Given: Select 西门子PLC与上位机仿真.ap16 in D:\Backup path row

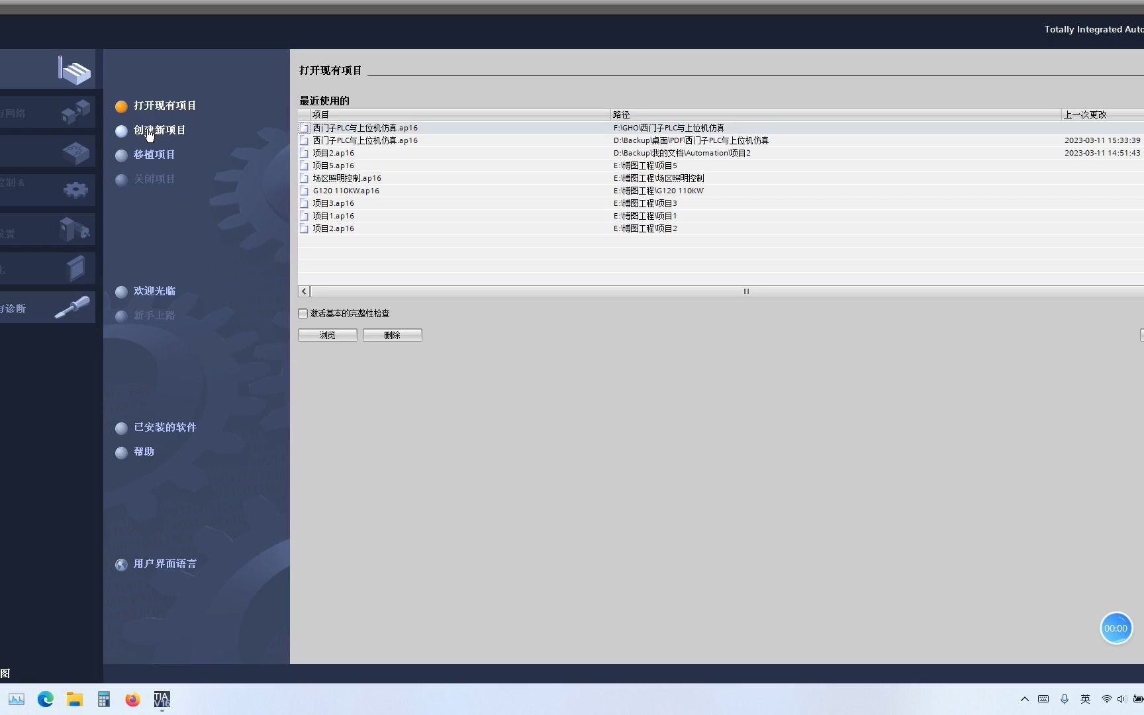Looking at the screenshot, I should click(x=721, y=140).
